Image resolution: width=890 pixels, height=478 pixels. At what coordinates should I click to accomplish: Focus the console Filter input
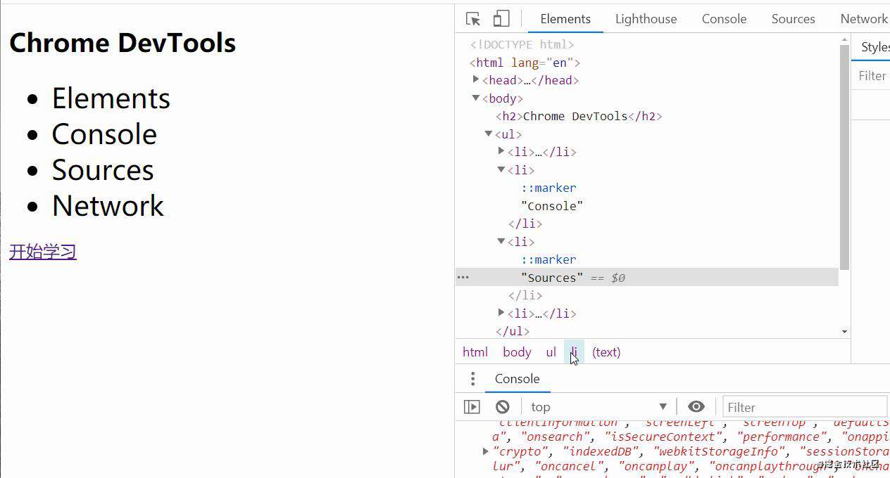(x=805, y=407)
